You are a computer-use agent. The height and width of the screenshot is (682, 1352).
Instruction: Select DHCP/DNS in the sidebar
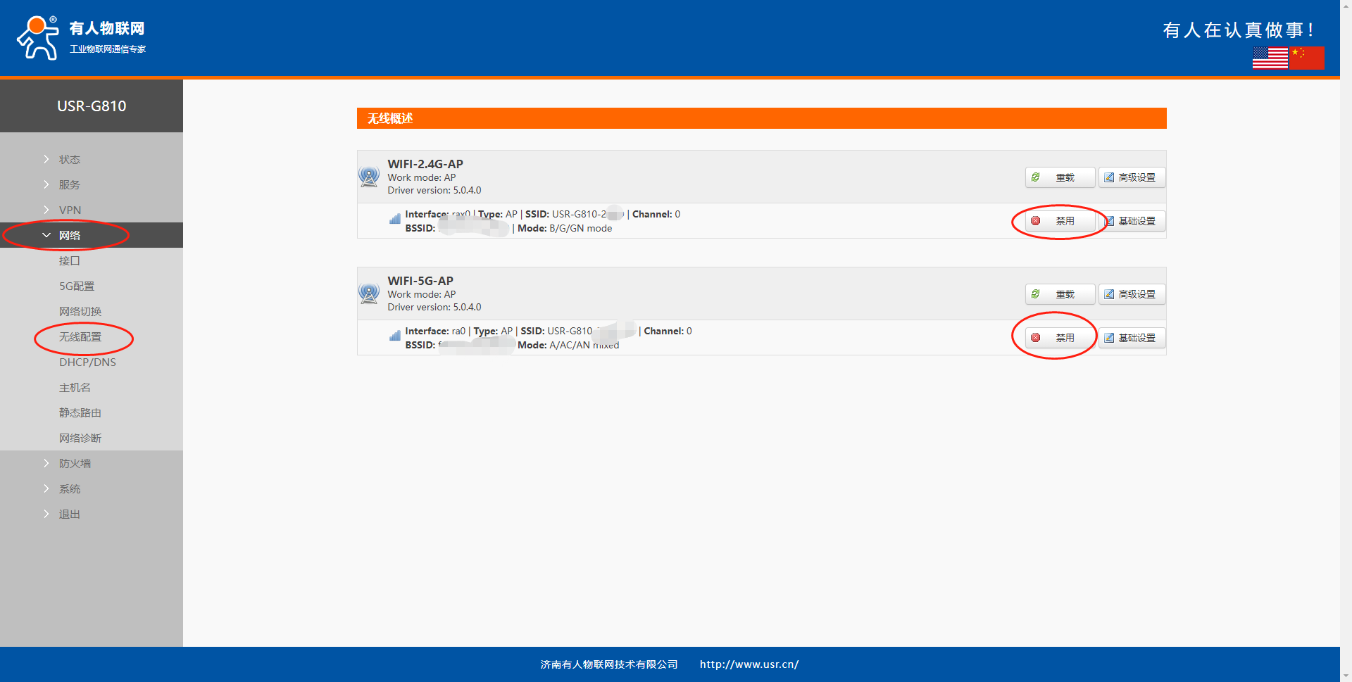[x=87, y=362]
